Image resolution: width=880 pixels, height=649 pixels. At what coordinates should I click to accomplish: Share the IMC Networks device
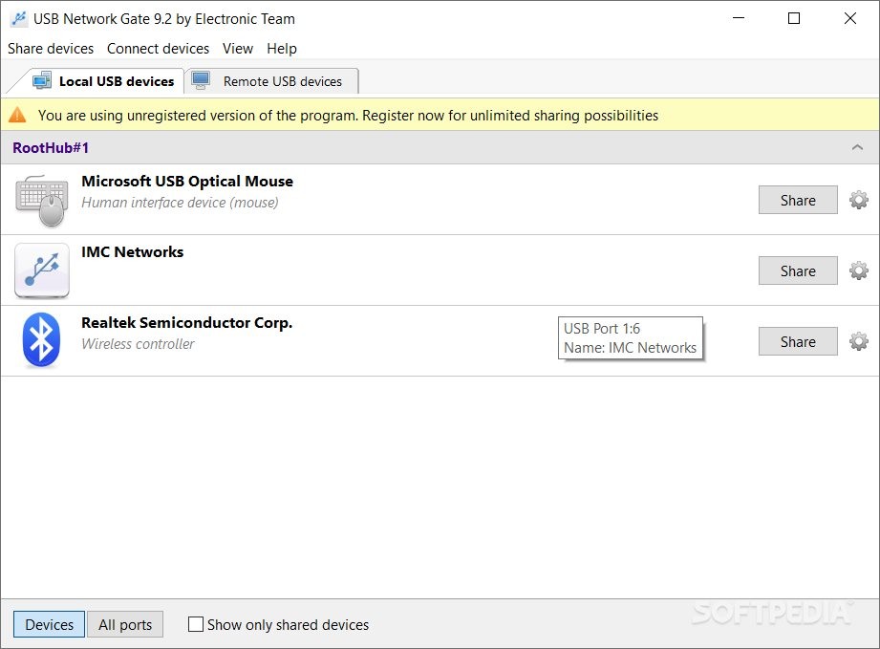pos(798,270)
